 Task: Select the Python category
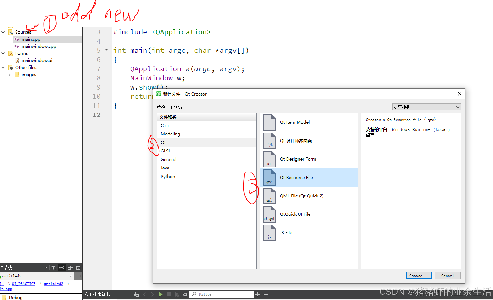pos(207,177)
